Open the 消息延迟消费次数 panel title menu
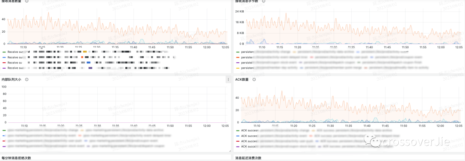Image resolution: width=465 pixels, height=161 pixels. [248, 158]
